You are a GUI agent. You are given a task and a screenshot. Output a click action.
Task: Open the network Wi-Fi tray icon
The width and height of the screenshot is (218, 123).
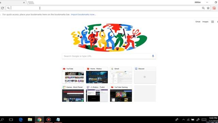188,120
